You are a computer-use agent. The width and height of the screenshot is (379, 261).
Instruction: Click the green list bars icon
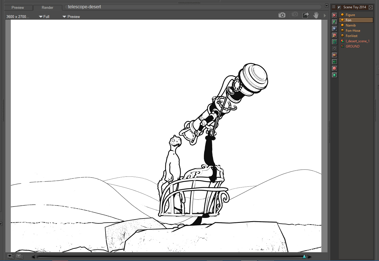click(x=334, y=62)
